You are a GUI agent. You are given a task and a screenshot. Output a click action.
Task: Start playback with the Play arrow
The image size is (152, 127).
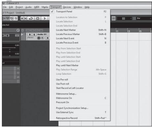pos(44,18)
